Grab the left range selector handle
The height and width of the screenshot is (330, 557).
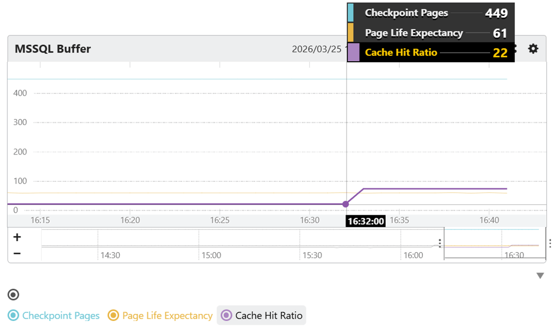point(440,244)
